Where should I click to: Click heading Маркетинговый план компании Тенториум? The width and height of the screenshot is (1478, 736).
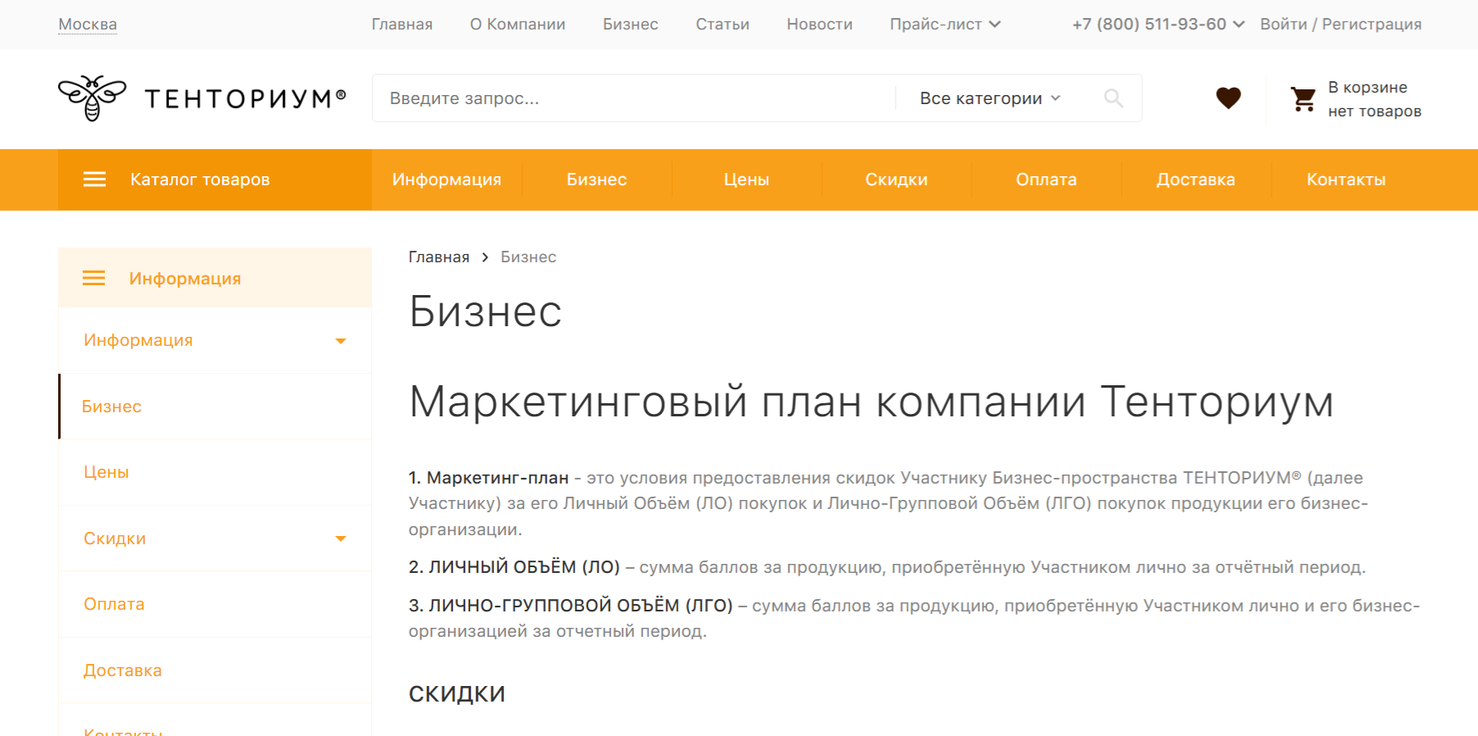pyautogui.click(x=871, y=402)
